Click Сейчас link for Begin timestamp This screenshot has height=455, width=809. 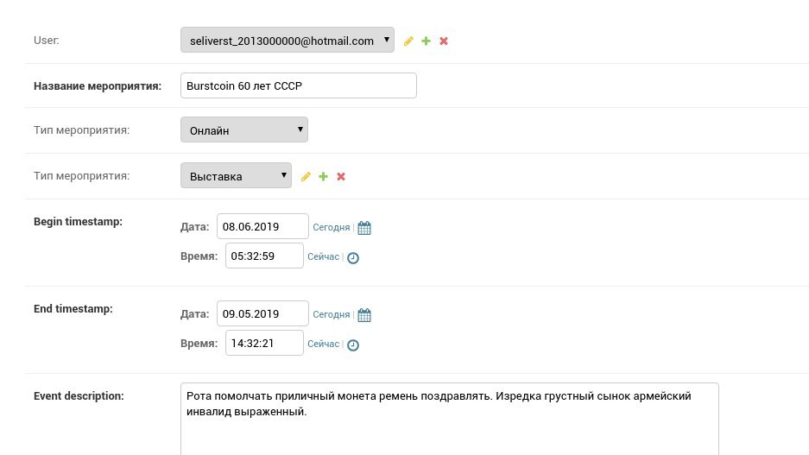(323, 256)
